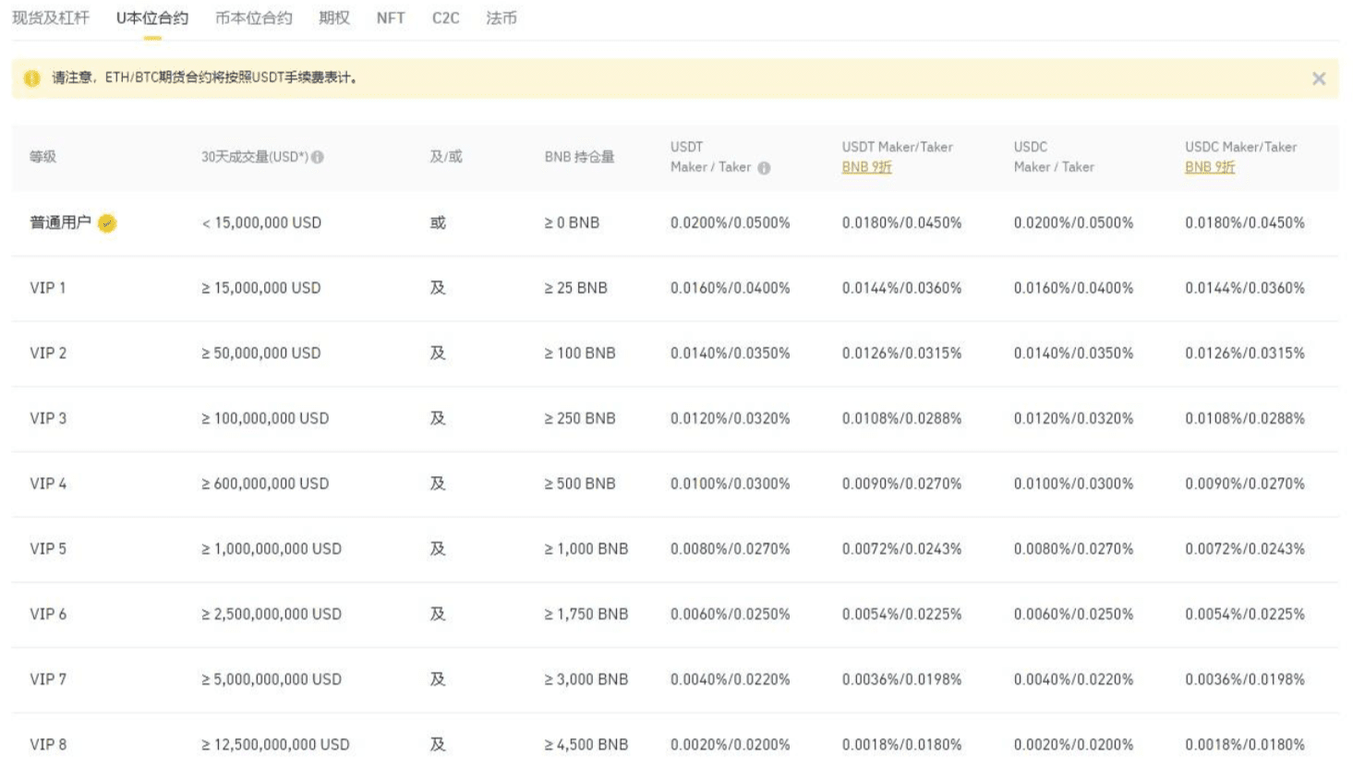The width and height of the screenshot is (1353, 766).
Task: Open BNB 9折 link under USDT Maker/Taker
Action: point(866,167)
